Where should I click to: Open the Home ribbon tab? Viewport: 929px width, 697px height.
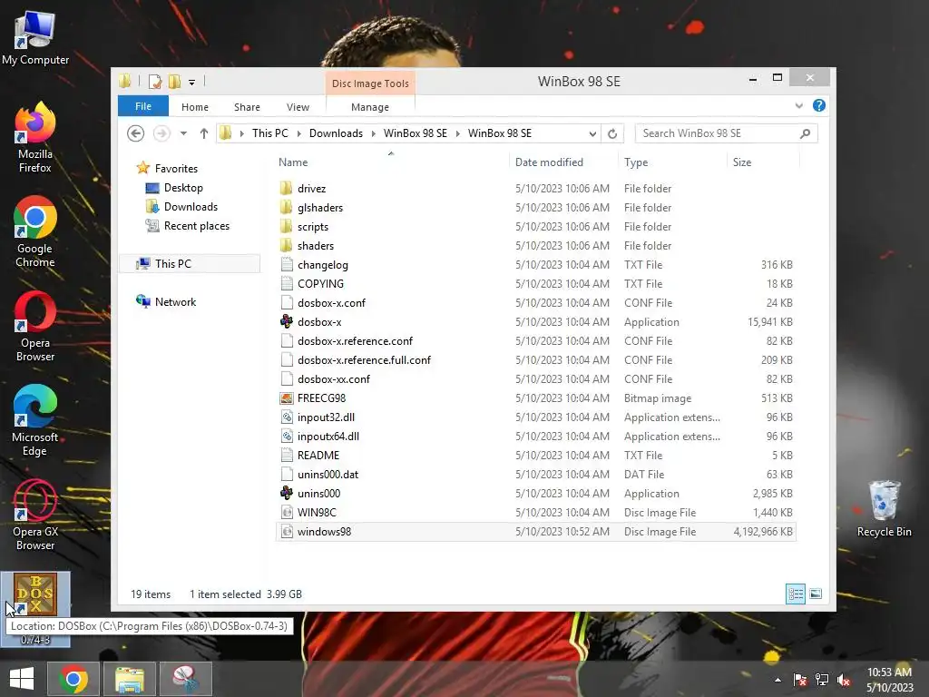point(195,107)
